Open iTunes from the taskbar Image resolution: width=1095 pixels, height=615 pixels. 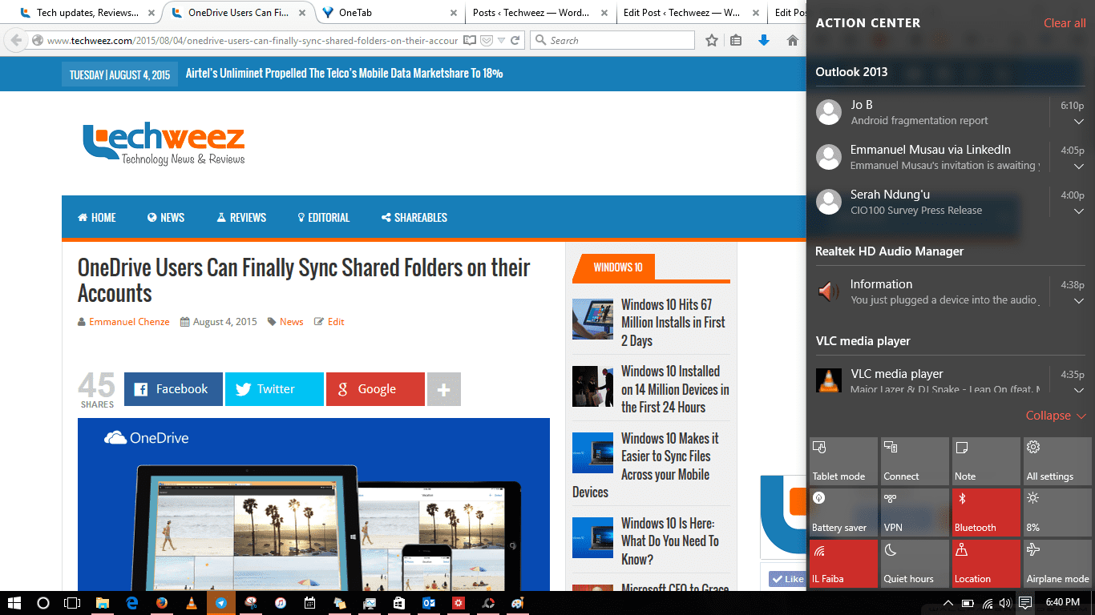coord(281,602)
